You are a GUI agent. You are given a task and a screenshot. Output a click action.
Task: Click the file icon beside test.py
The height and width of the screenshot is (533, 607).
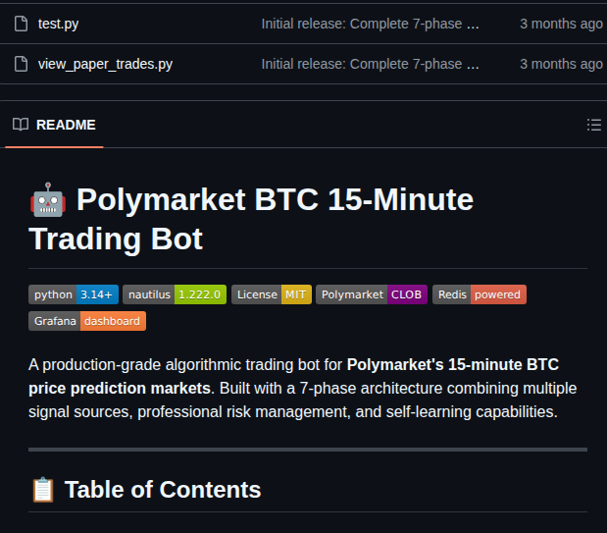pos(21,24)
